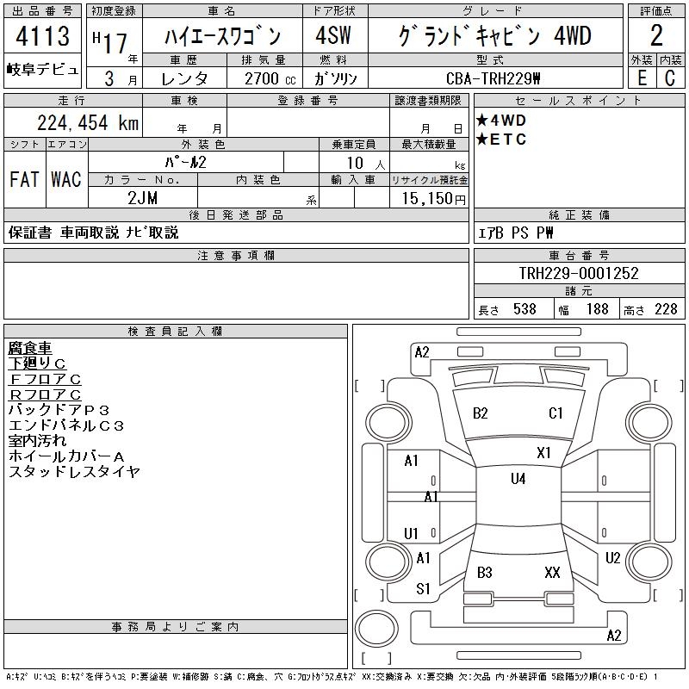The width and height of the screenshot is (689, 689).
Task: Select the width spec 188
Action: (x=597, y=309)
